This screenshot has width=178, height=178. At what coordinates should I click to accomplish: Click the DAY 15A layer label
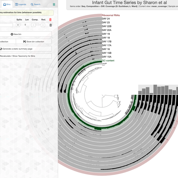click(x=107, y=57)
